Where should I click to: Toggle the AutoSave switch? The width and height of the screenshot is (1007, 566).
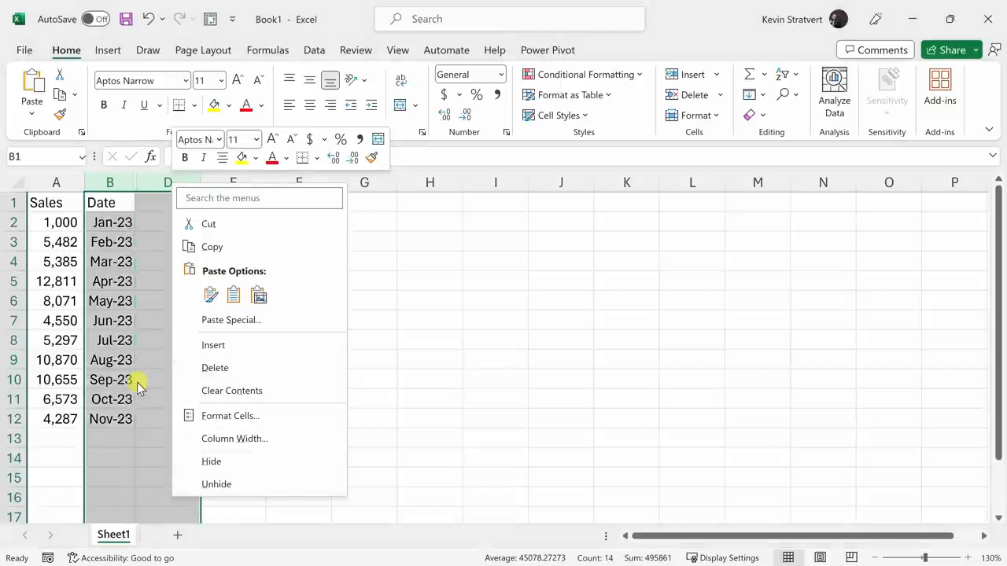(95, 19)
